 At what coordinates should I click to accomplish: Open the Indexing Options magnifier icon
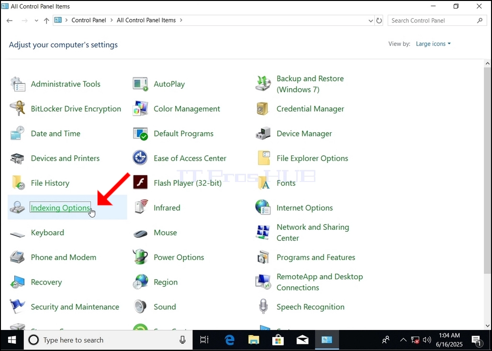pos(17,207)
